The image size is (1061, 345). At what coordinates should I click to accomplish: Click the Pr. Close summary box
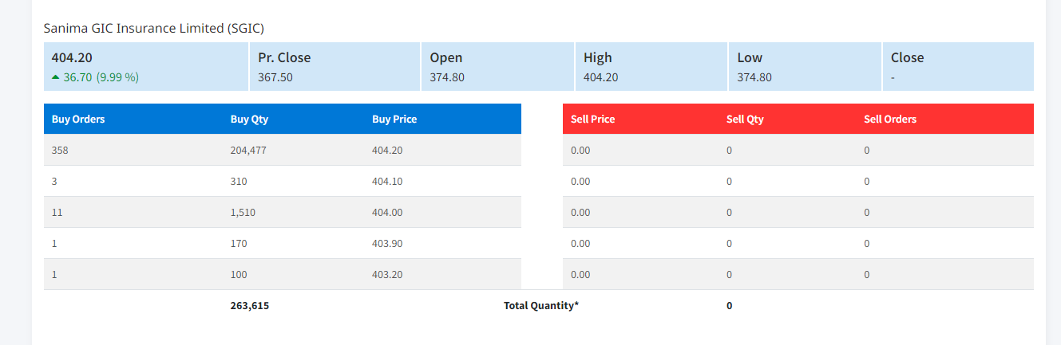coord(335,67)
